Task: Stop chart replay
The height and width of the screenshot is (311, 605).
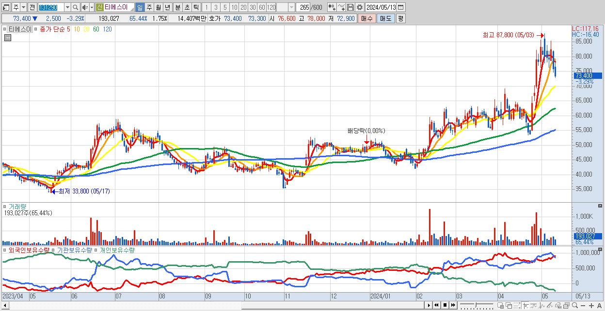Action: coord(445,305)
